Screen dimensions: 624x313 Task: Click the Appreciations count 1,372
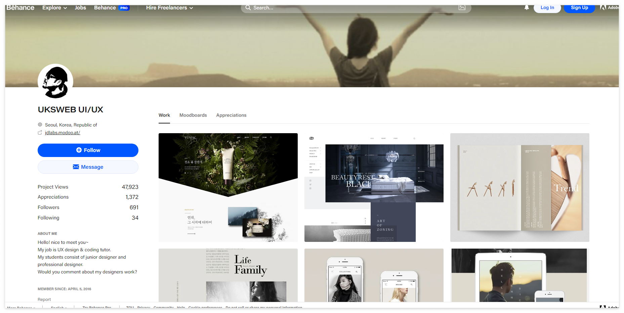[132, 197]
